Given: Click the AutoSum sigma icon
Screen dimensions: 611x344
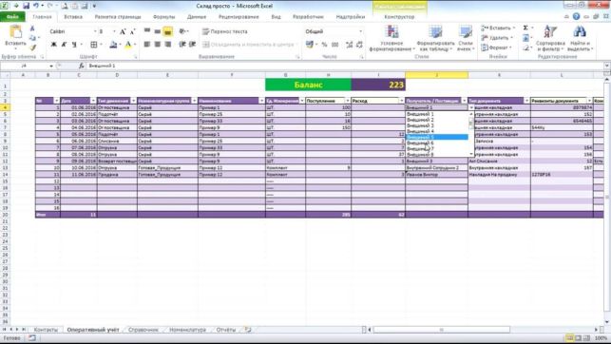Looking at the screenshot, I should tap(525, 29).
